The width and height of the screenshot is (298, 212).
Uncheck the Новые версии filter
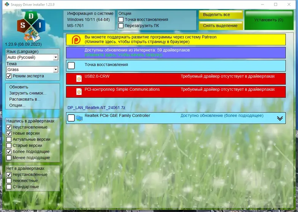tap(9, 133)
